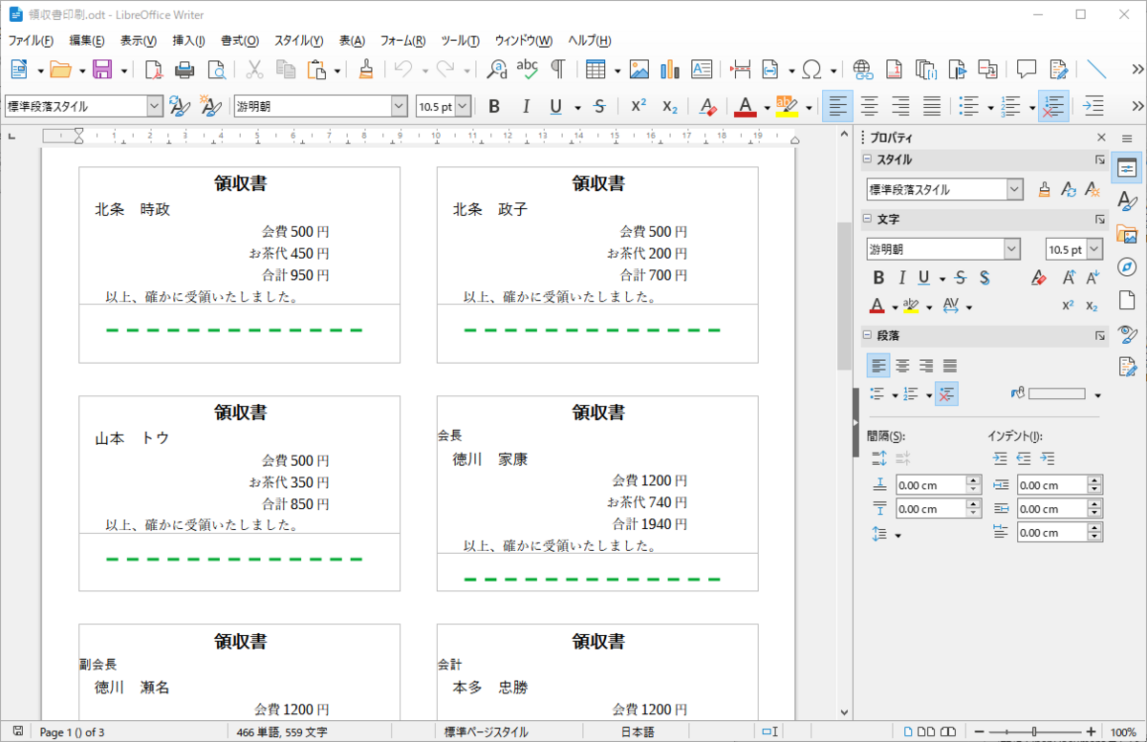Open the font color dropdown arrow
This screenshot has width=1147, height=742.
(x=767, y=107)
